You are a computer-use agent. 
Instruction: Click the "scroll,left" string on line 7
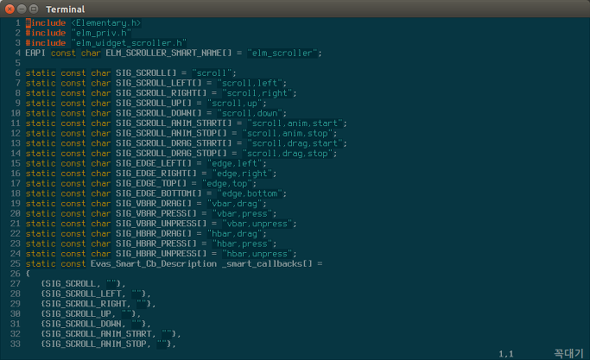(x=250, y=83)
